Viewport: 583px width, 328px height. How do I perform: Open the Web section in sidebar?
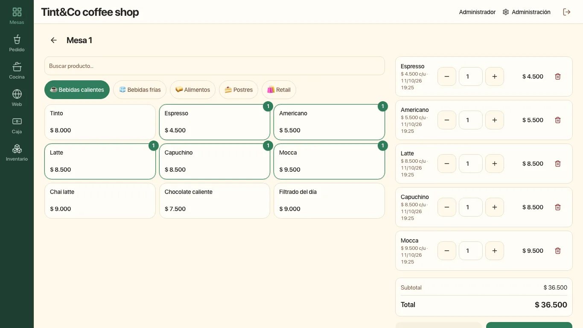coord(17,98)
